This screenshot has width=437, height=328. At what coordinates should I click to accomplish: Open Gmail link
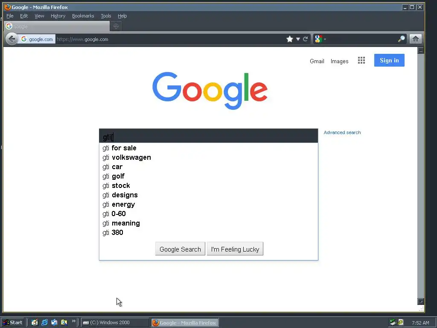click(317, 61)
